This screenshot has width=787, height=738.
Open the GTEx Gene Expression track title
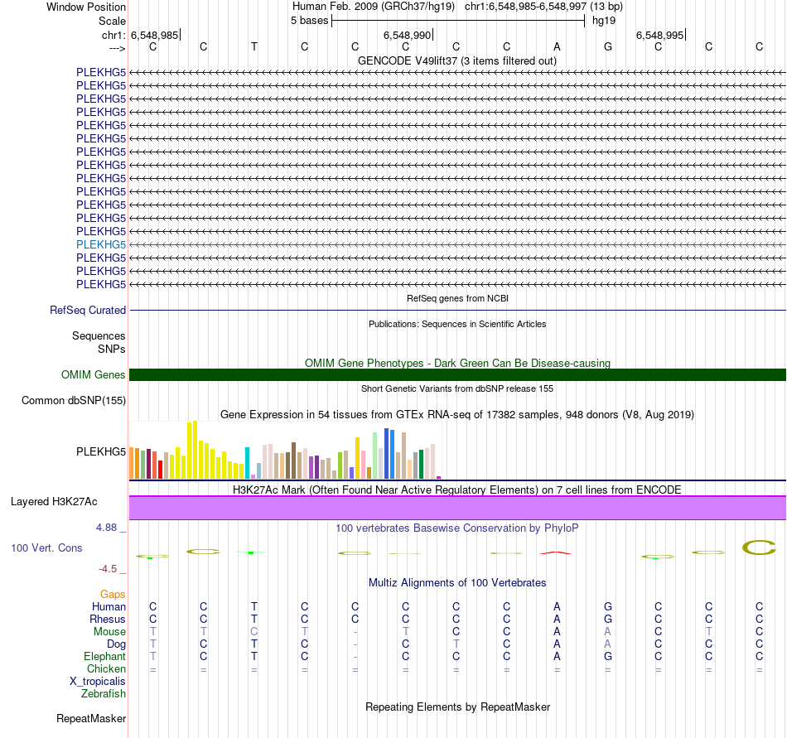pos(457,414)
